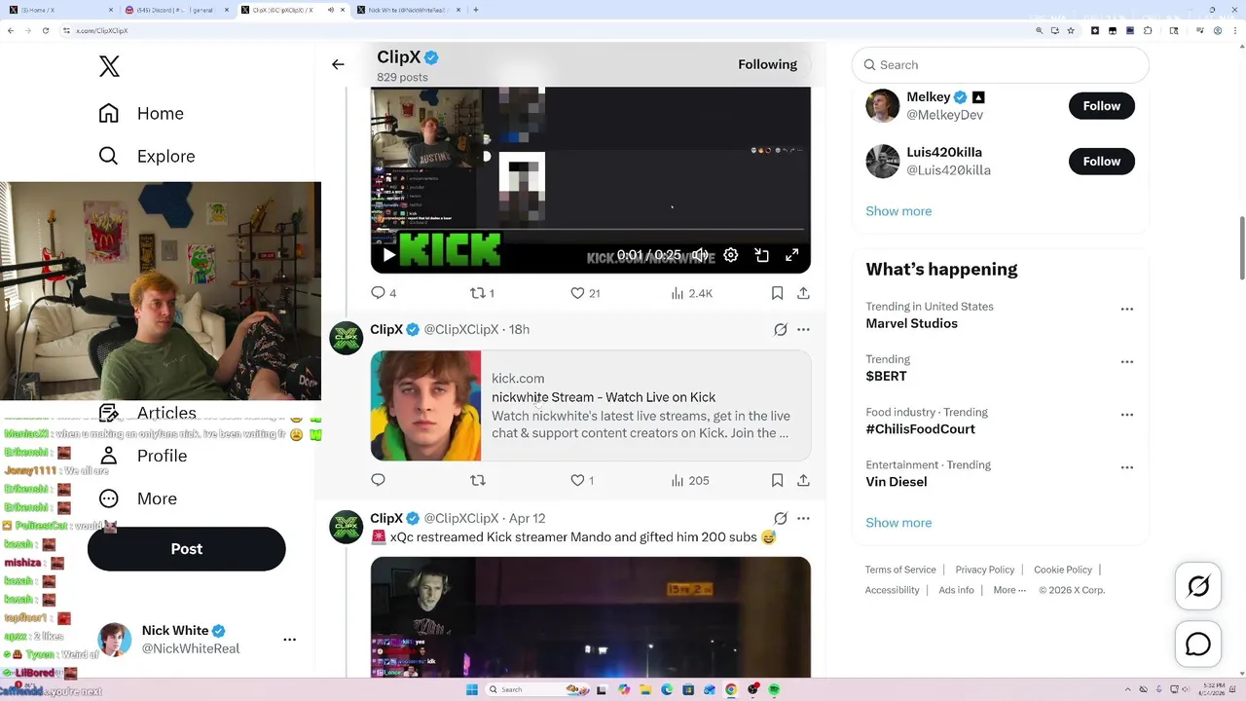Switch to the Nick White browser tab

[x=409, y=10]
